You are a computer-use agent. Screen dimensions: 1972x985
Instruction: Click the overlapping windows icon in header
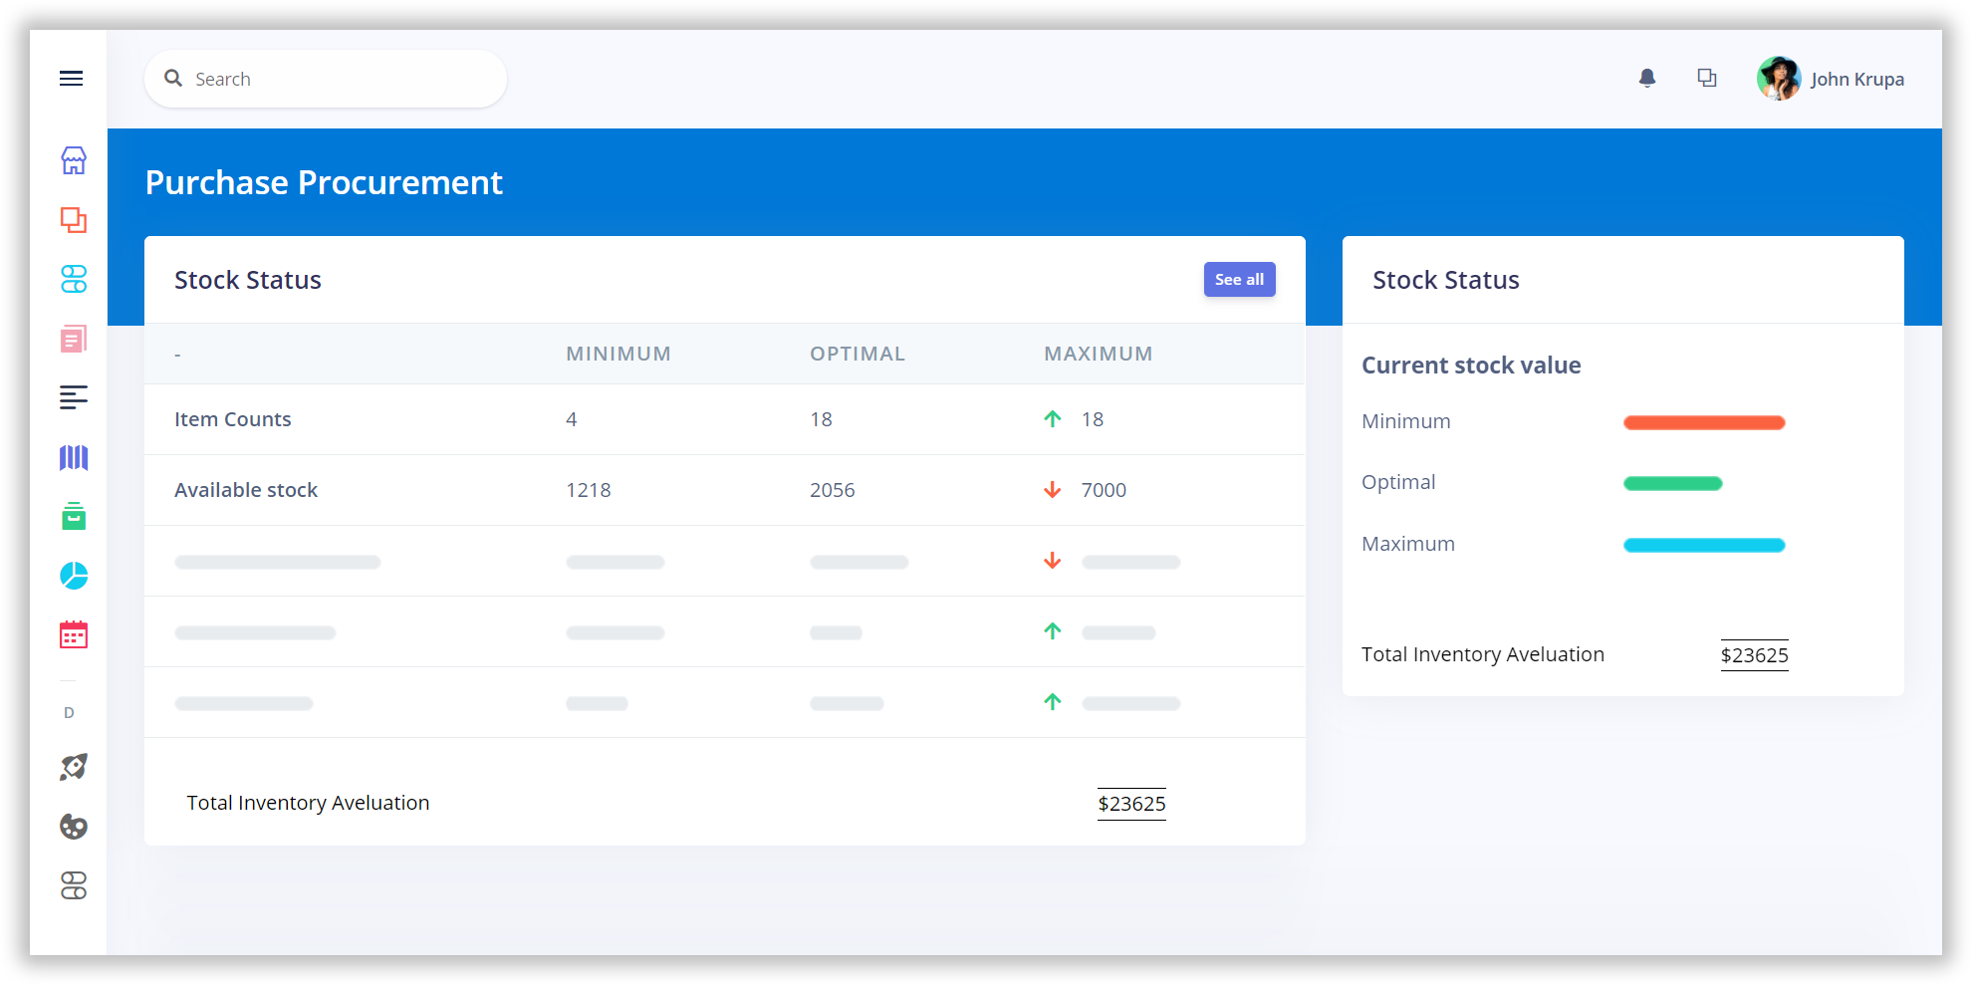pos(1707,78)
